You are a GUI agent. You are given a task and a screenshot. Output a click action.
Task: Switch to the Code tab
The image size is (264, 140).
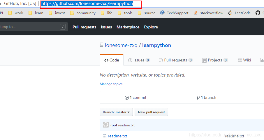tap(112, 60)
